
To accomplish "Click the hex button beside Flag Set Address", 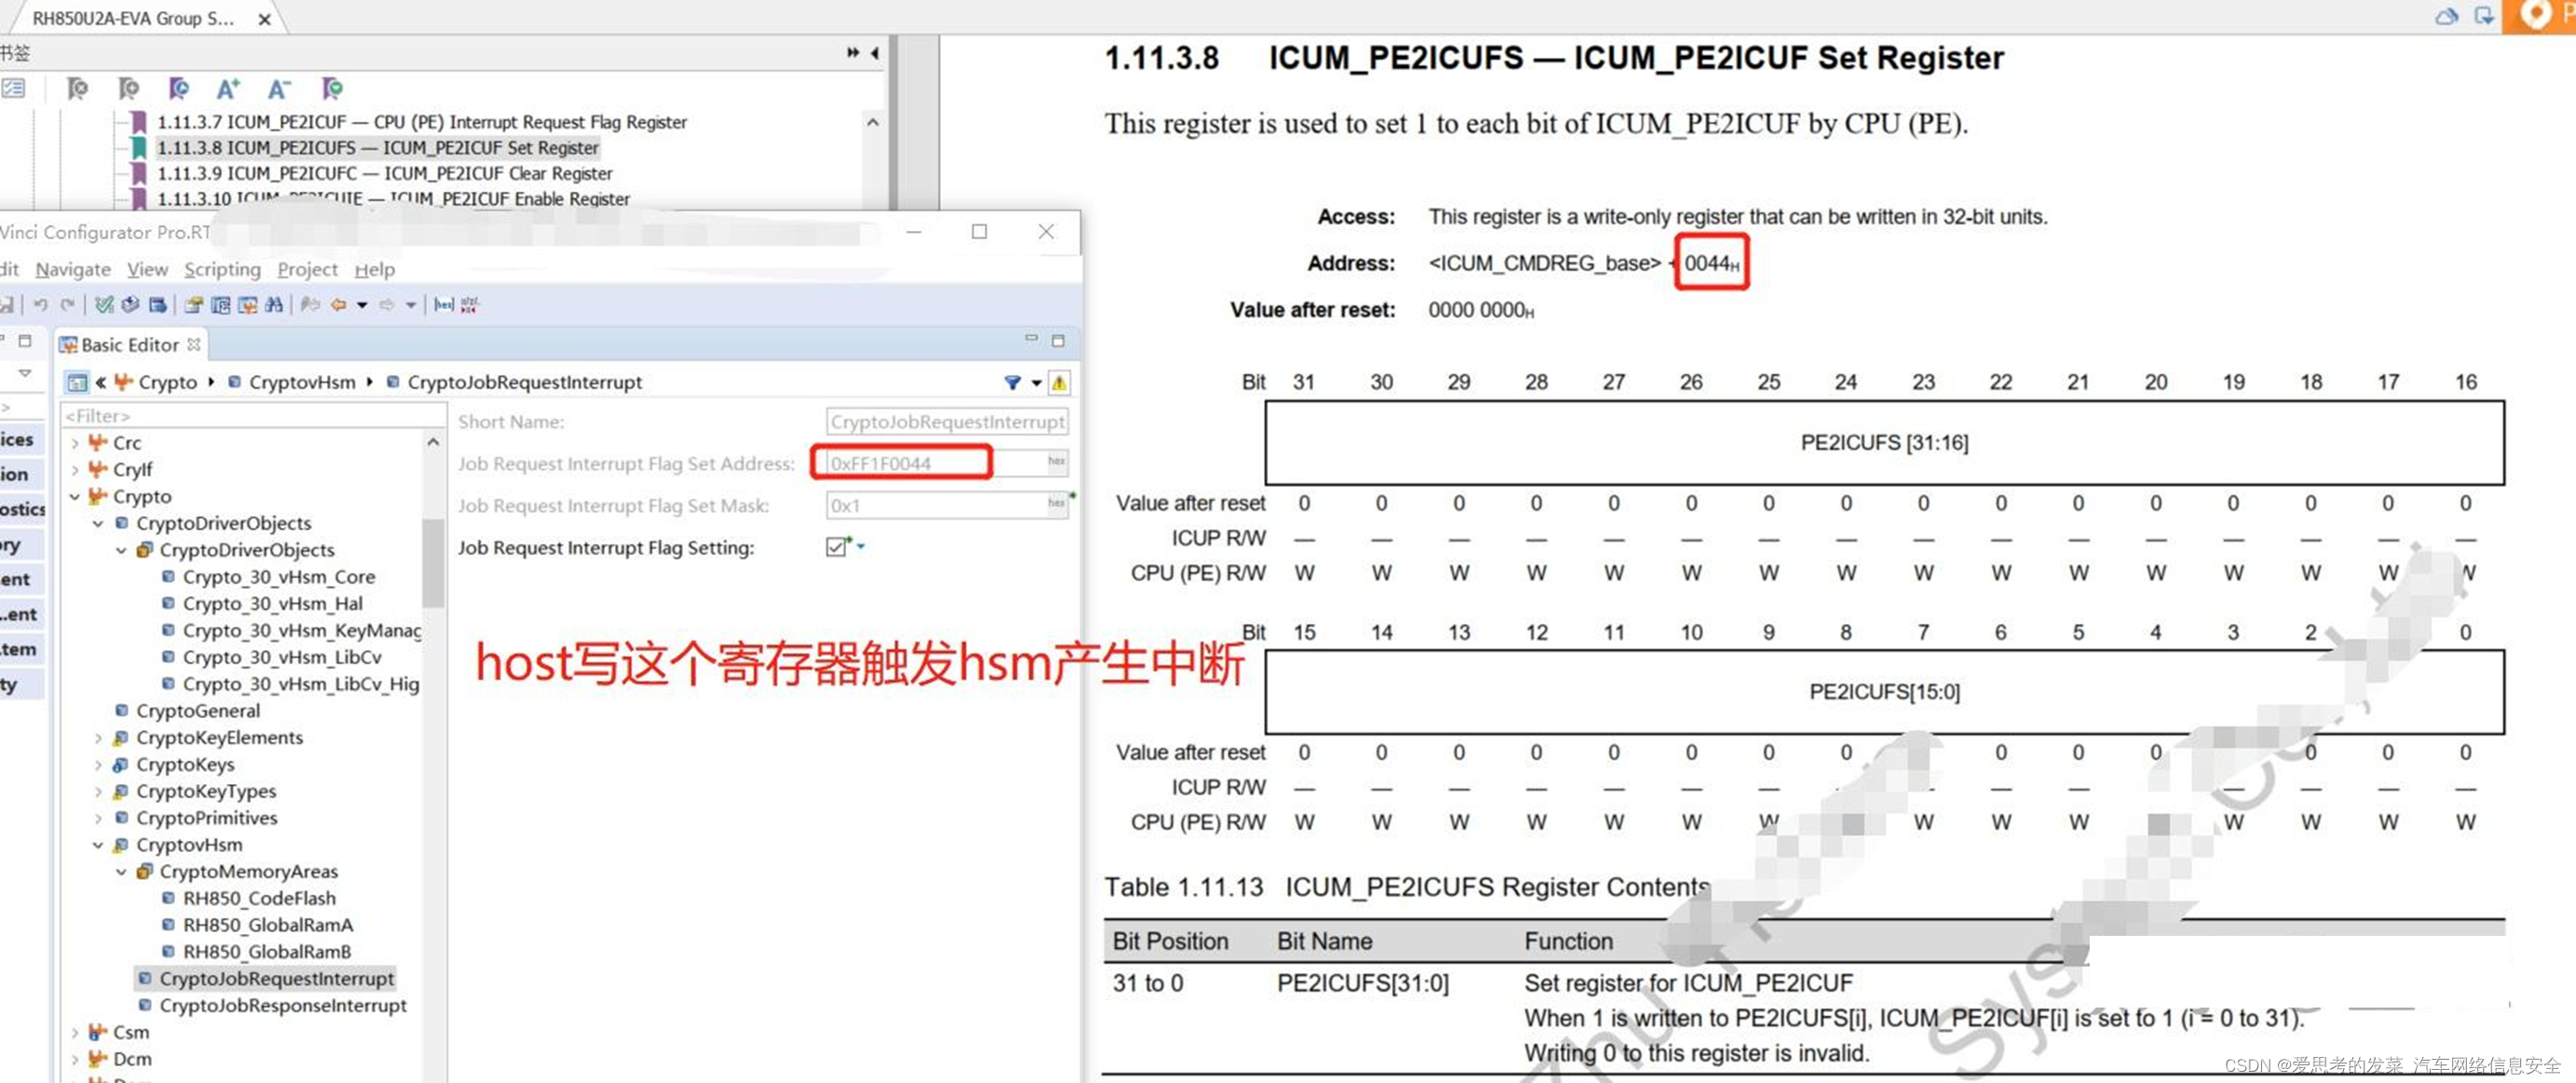I will coord(1056,462).
